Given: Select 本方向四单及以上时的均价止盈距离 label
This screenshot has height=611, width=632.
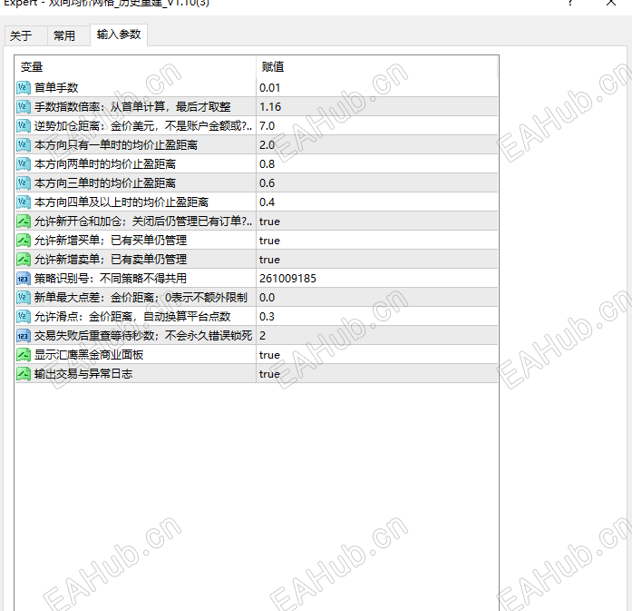Looking at the screenshot, I should pyautogui.click(x=122, y=202).
